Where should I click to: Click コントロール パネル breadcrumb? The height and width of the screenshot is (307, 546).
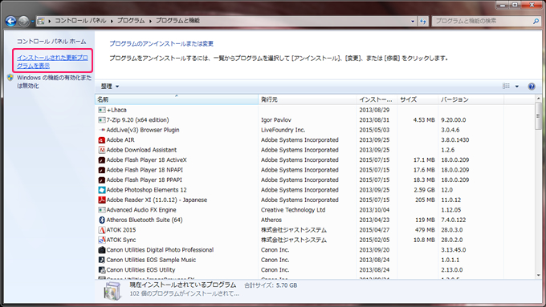pos(80,21)
